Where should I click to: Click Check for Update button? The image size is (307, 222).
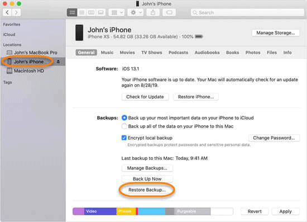[145, 97]
